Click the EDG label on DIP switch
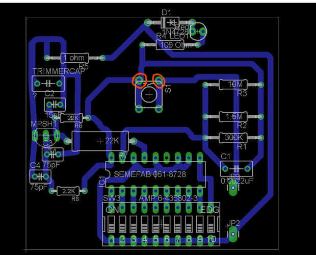316x255 pixels. coord(210,210)
